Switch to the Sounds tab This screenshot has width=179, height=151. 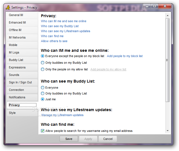(x=22, y=75)
